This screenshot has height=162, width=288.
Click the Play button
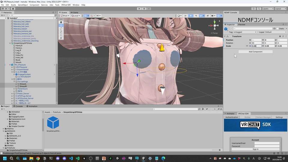click(x=139, y=9)
